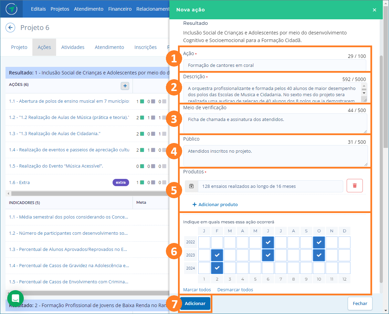Switch to the Projeto tab
This screenshot has height=314, width=389.
pyautogui.click(x=19, y=47)
